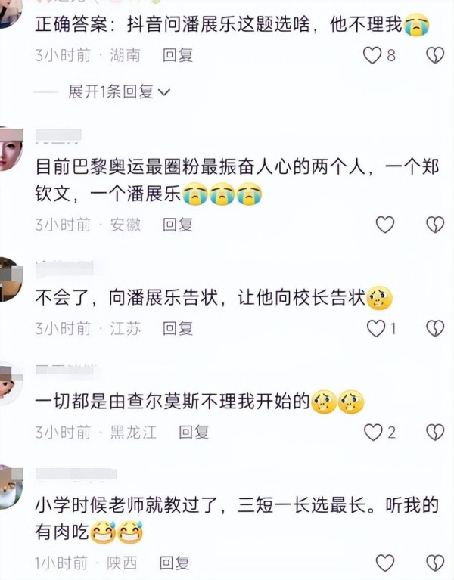The width and height of the screenshot is (454, 580).
Task: Like the Jiangsu comment with 1 like
Action: pos(375,328)
